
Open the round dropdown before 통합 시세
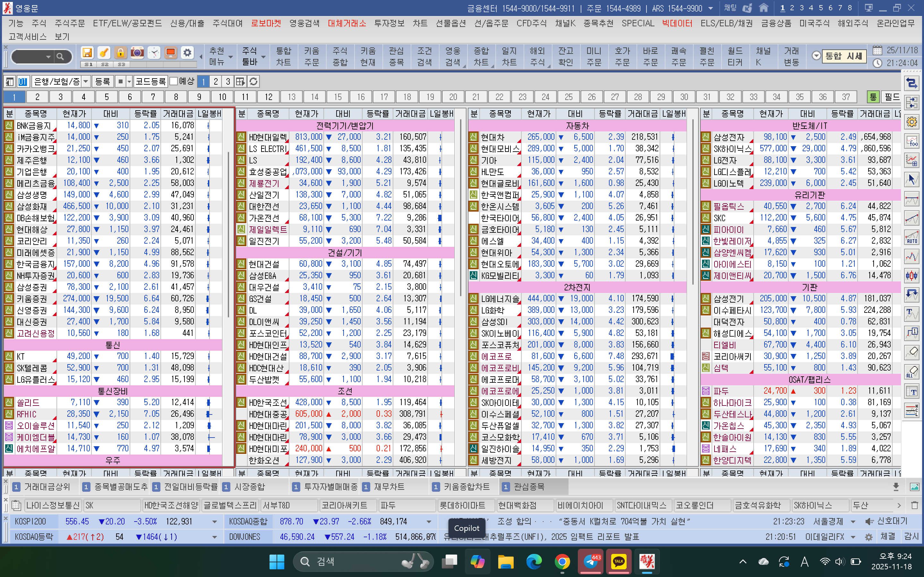pyautogui.click(x=816, y=56)
